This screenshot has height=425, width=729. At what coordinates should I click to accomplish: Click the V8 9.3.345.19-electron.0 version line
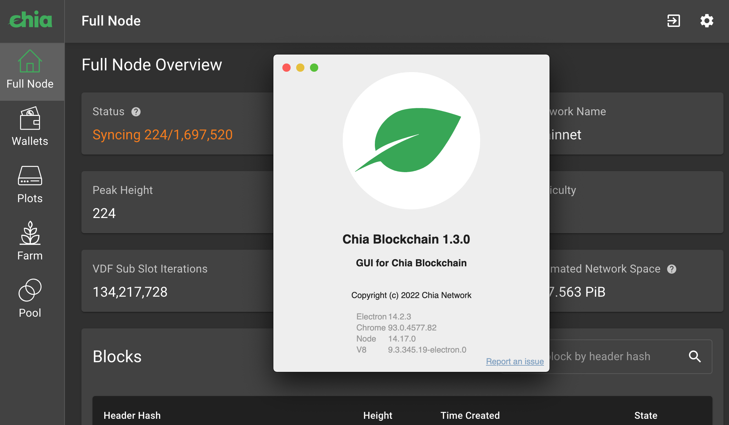coord(411,350)
